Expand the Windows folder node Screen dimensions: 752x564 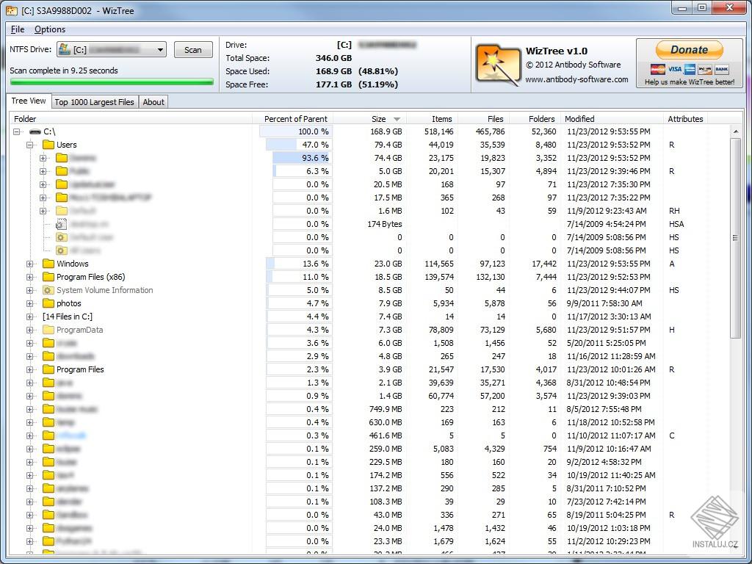pos(29,264)
